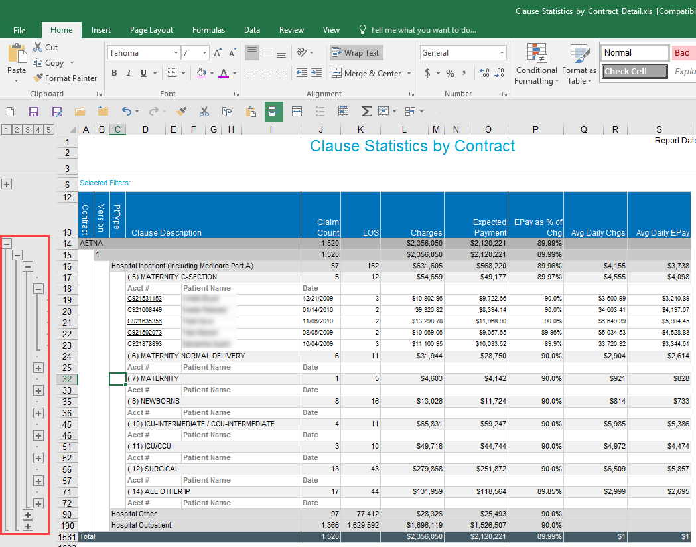696x547 pixels.
Task: Click the Decrease Decimal icon
Action: pyautogui.click(x=500, y=73)
